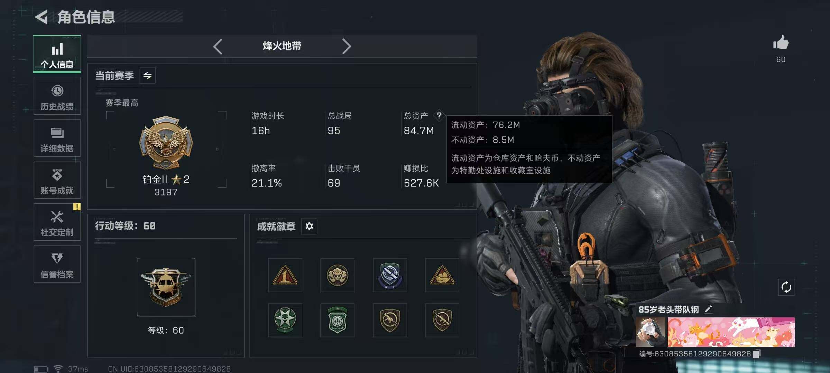Toggle the 当前赛季 season switch icon
The width and height of the screenshot is (830, 373).
point(148,76)
